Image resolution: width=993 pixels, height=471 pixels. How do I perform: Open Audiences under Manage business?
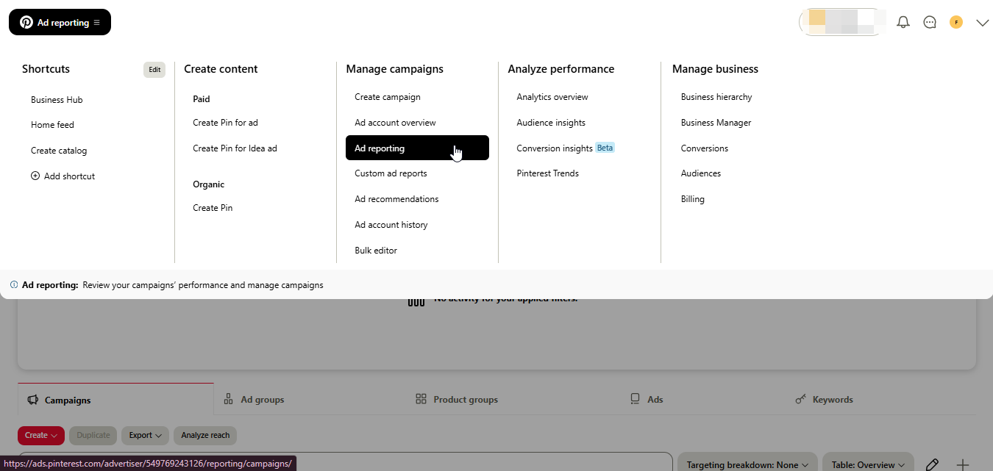click(x=701, y=173)
